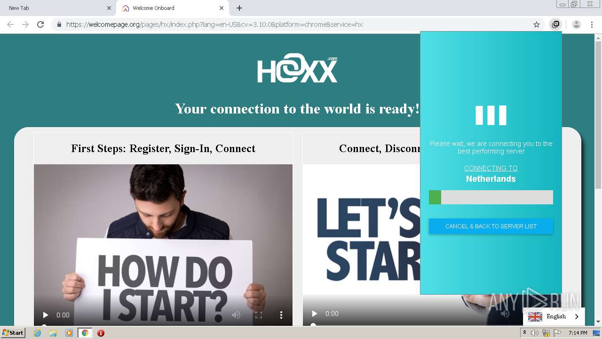The width and height of the screenshot is (602, 339).
Task: Click the Netherlands server name
Action: coord(491,179)
